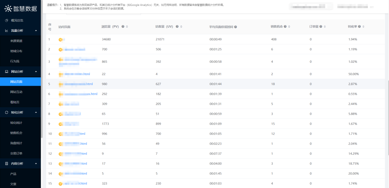Click help icon next to 转化率 header

coord(360,27)
